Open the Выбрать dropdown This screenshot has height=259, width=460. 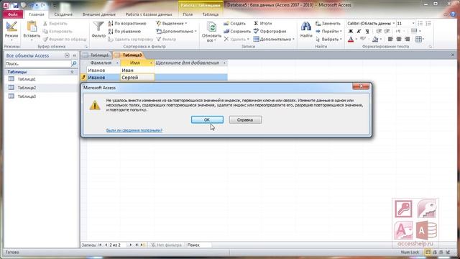(x=329, y=39)
